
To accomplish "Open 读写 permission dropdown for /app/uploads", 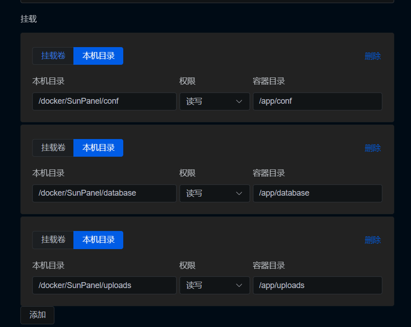I will pos(214,285).
